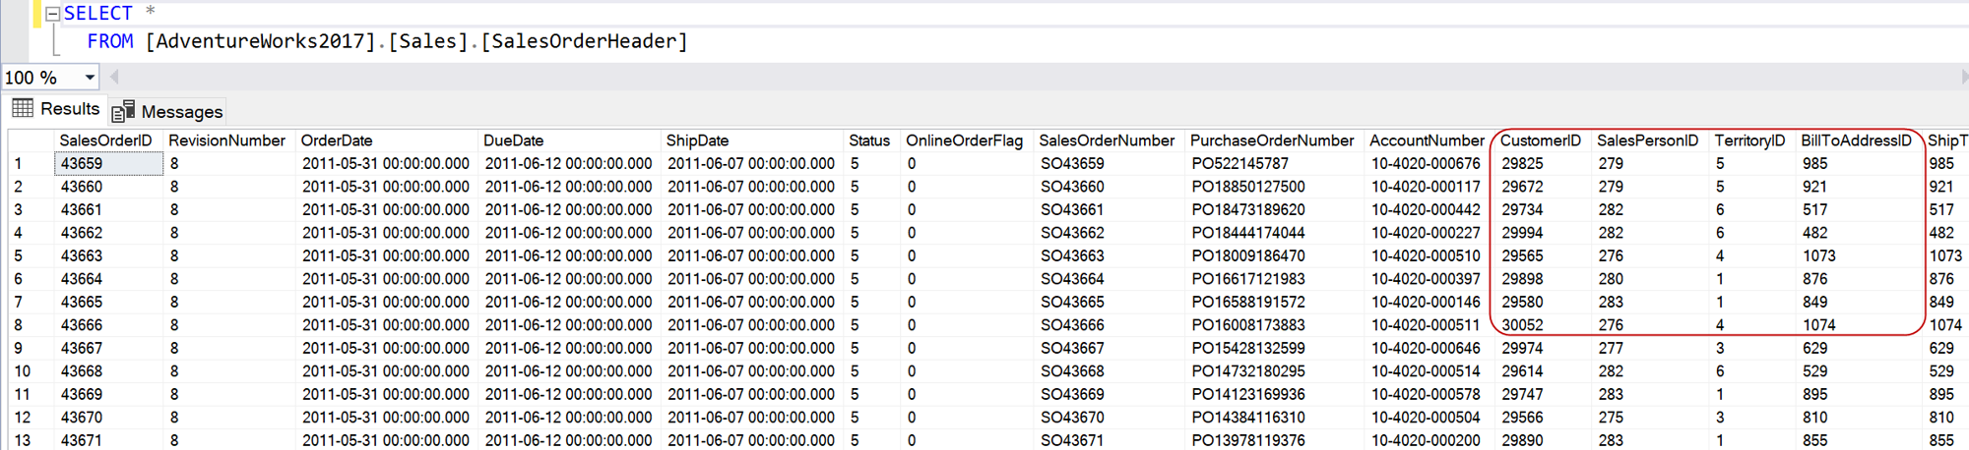Select the cell PO14732180295
This screenshot has height=450, width=1969.
coord(1275,371)
